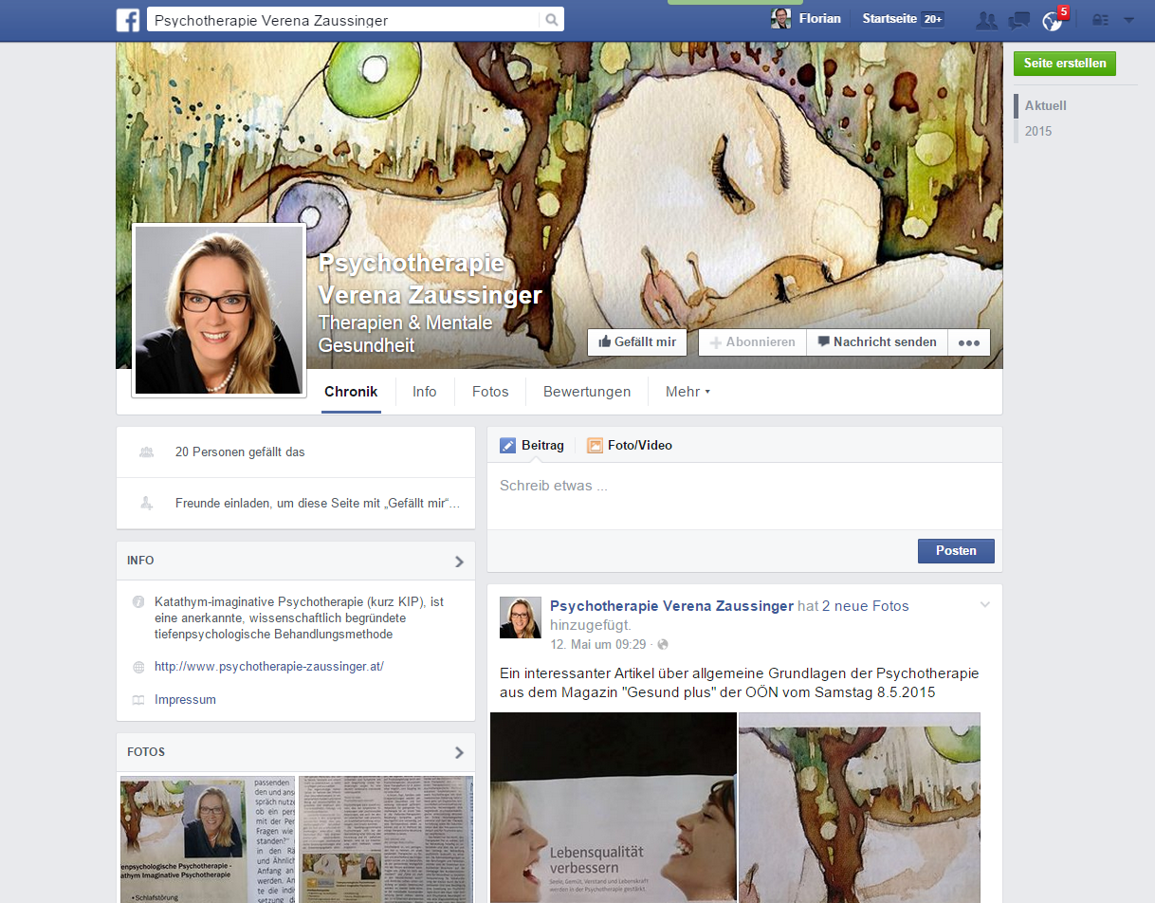Open first FOTOS thumbnail with portrait
This screenshot has height=903, width=1155.
(207, 839)
